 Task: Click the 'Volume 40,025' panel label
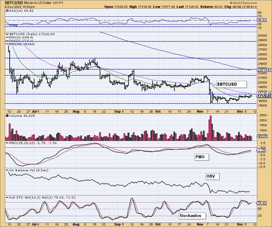click(x=22, y=116)
